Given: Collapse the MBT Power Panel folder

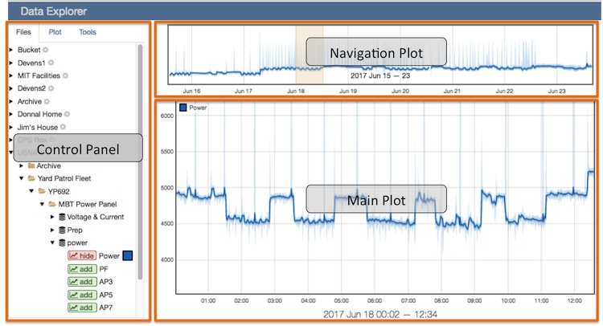Looking at the screenshot, I should [42, 204].
